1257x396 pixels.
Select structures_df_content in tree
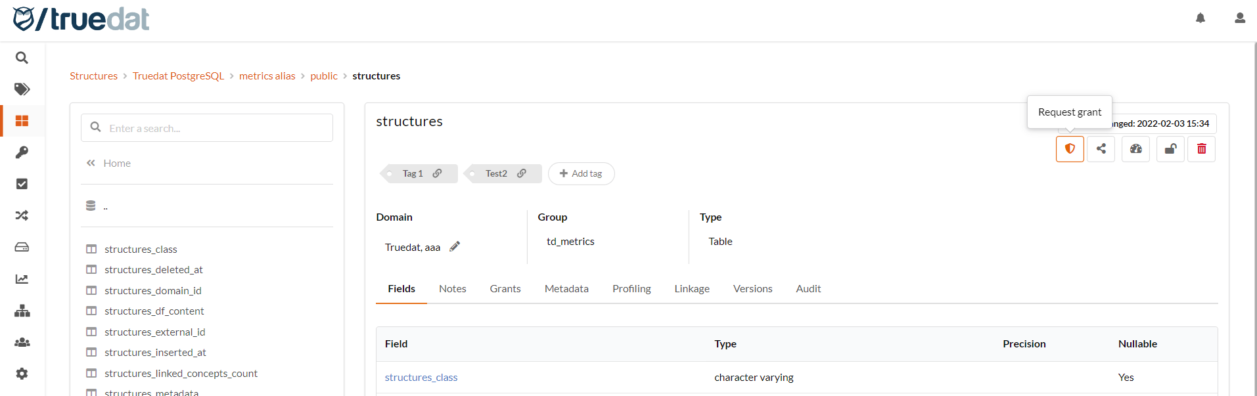click(154, 311)
